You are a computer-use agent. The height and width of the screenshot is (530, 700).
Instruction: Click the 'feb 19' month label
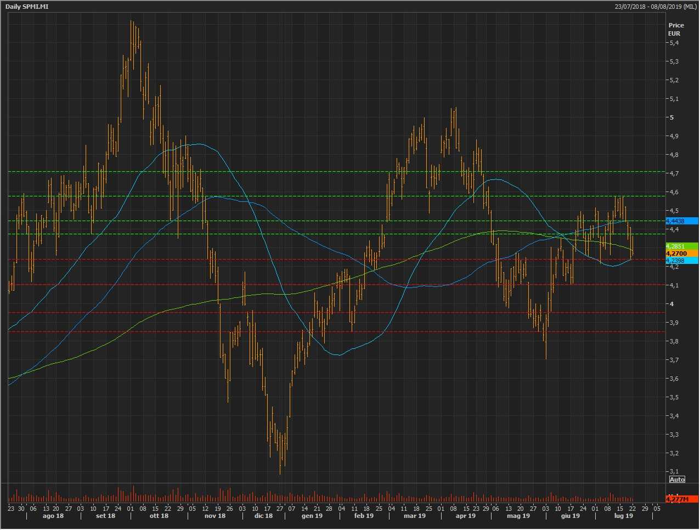coord(364,516)
